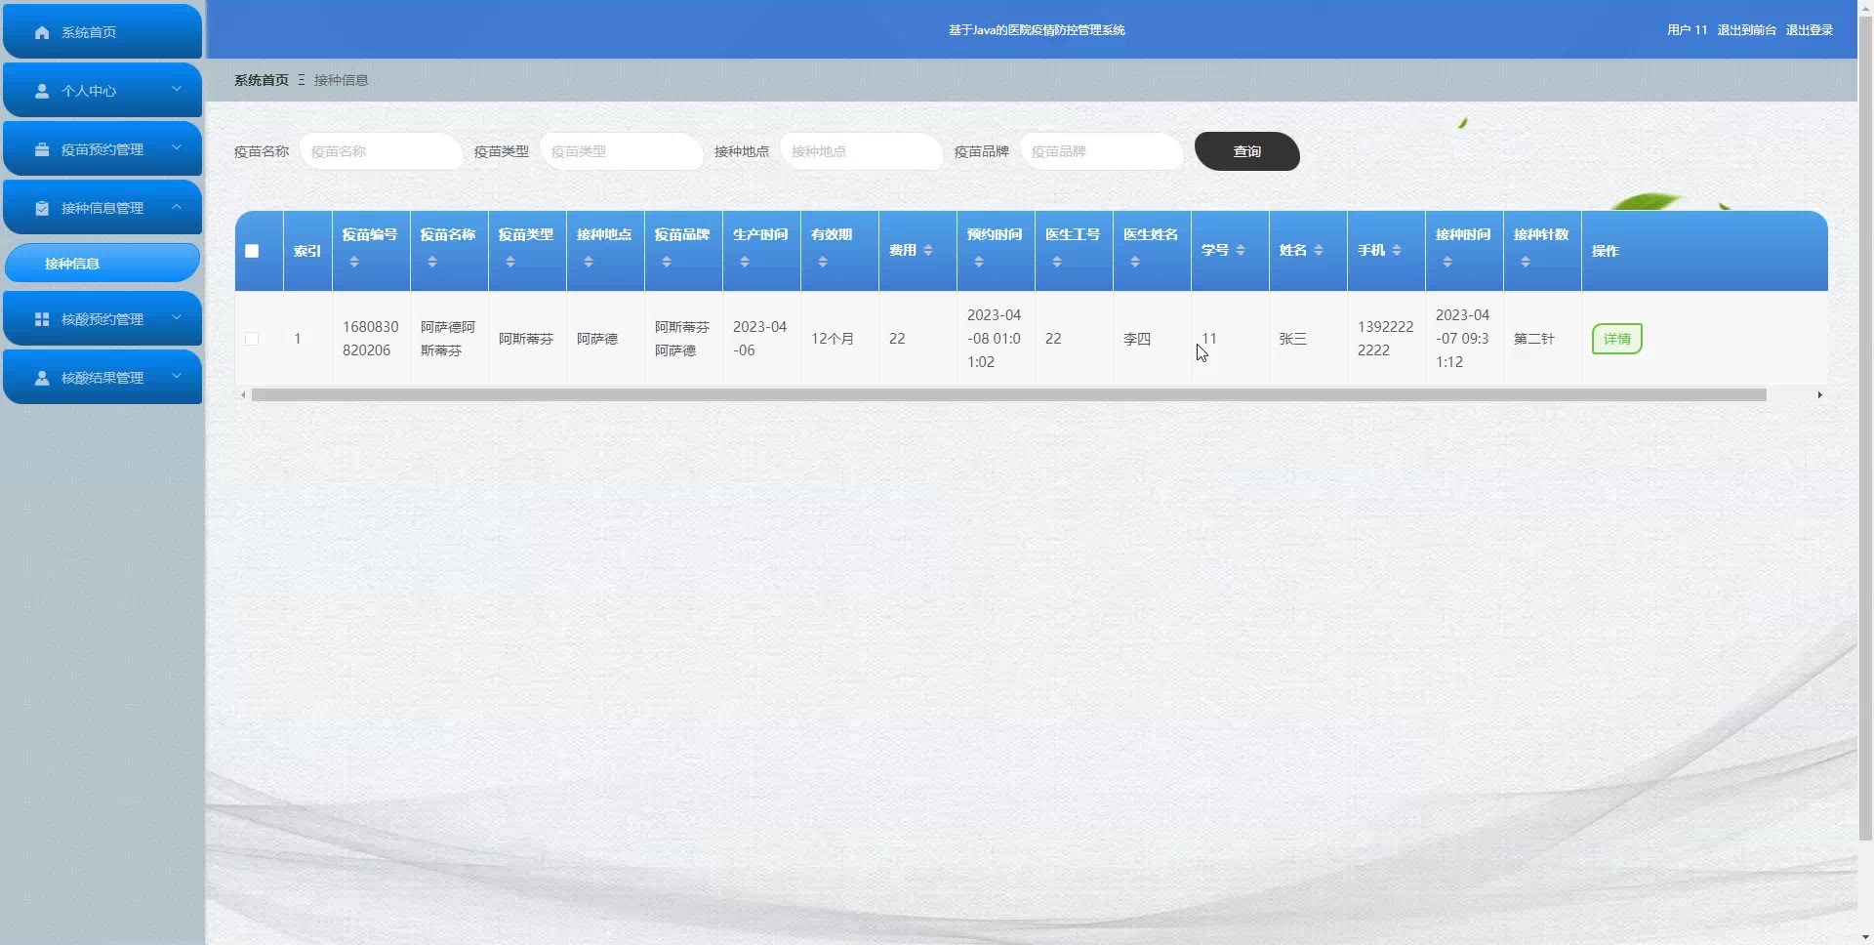Viewport: 1874px width, 945px height.
Task: Sort the table by 有效期 column
Action: (x=823, y=262)
